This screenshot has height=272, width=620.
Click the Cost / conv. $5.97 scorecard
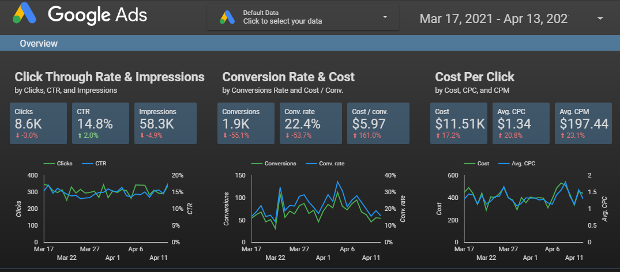378,123
